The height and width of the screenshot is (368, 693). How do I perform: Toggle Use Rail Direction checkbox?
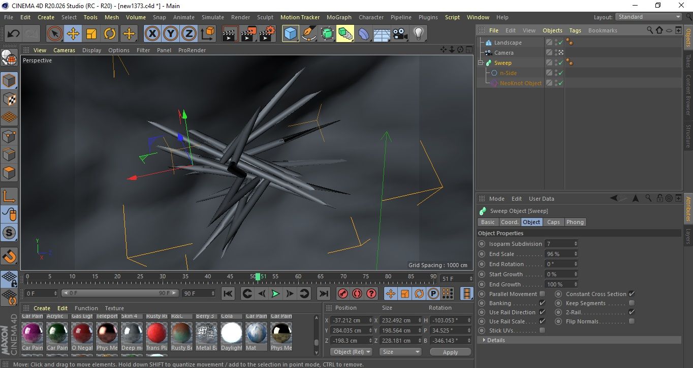click(x=542, y=312)
